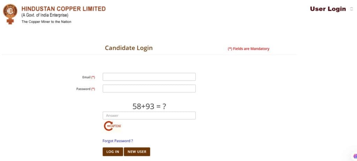The image size is (357, 161).
Task: Click the NEW USER button
Action: [x=137, y=152]
